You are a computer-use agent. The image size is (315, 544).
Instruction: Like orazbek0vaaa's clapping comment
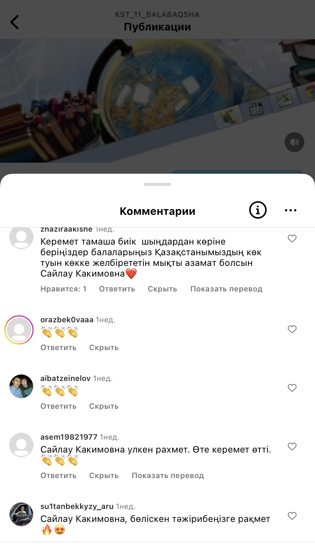tap(292, 329)
